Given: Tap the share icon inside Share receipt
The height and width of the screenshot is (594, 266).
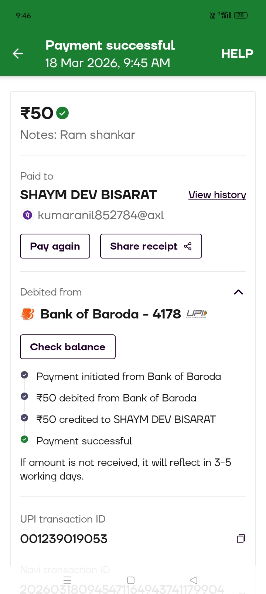Looking at the screenshot, I should click(188, 246).
